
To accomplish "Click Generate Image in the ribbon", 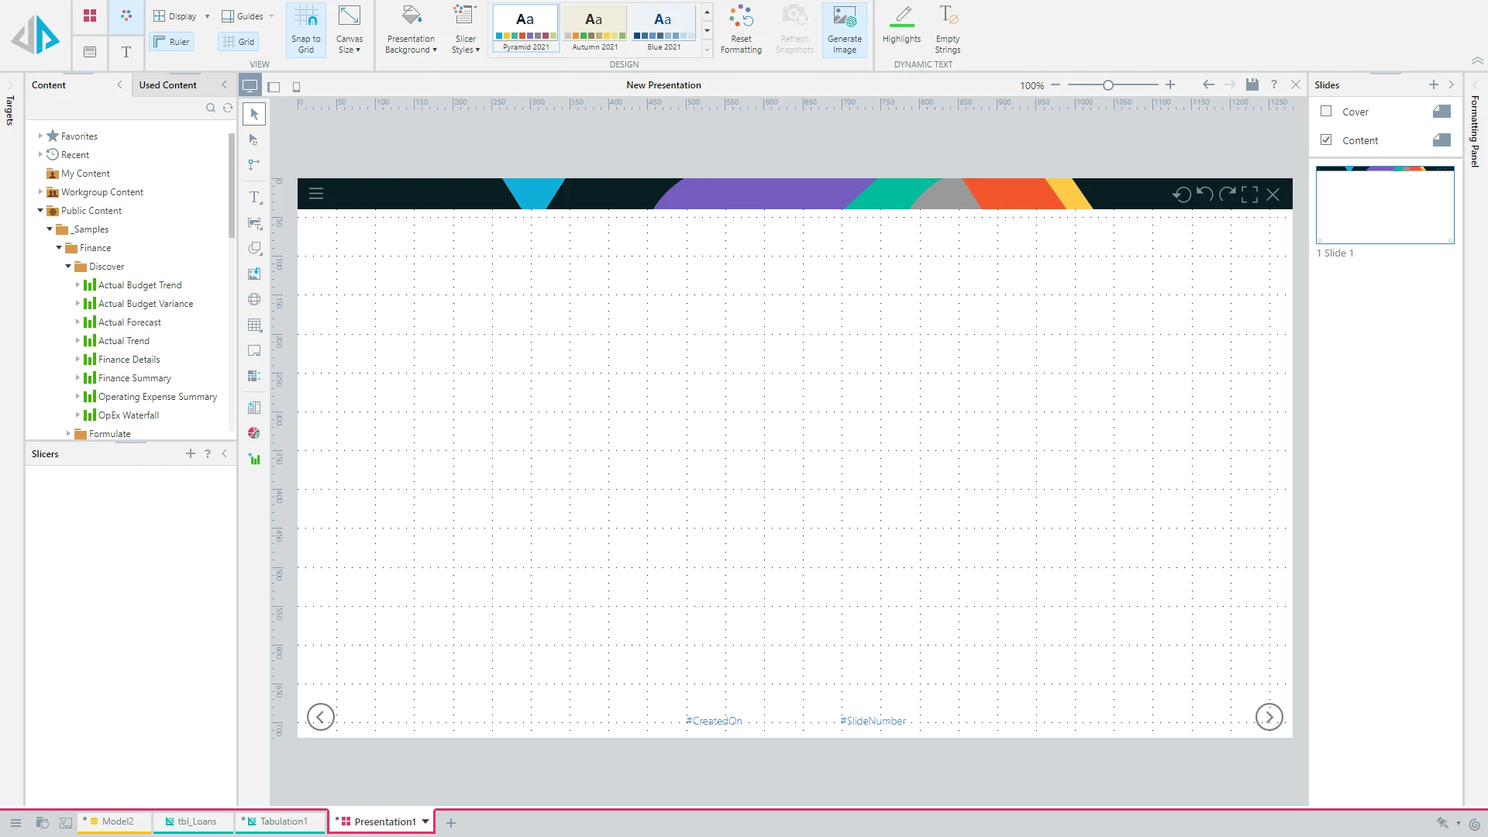I will 844,29.
